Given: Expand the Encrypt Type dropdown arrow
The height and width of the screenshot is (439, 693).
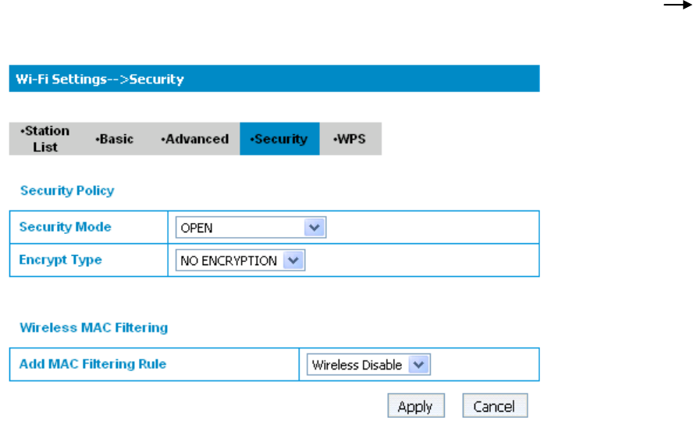Looking at the screenshot, I should (x=294, y=260).
